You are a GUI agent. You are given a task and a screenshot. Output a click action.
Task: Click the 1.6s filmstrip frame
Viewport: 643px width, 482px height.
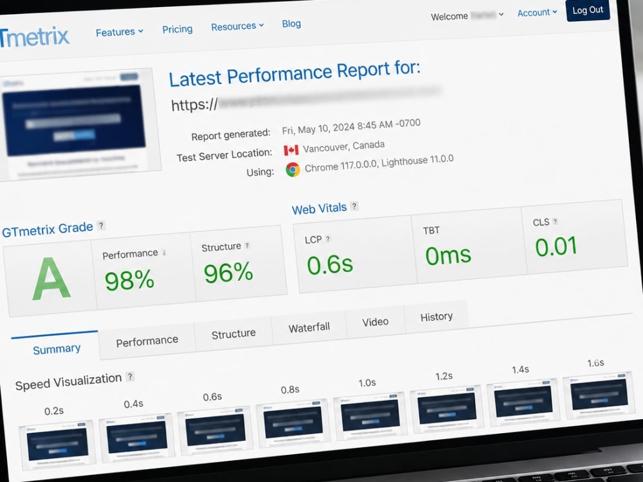tap(599, 395)
